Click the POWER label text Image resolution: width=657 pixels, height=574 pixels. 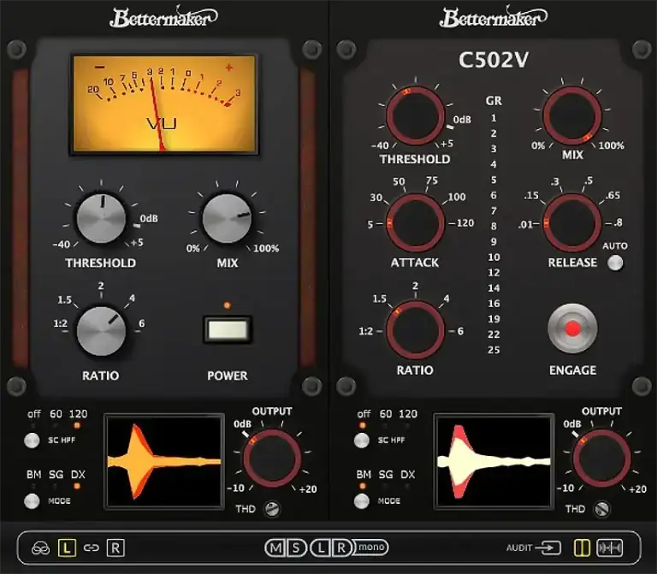click(x=227, y=376)
